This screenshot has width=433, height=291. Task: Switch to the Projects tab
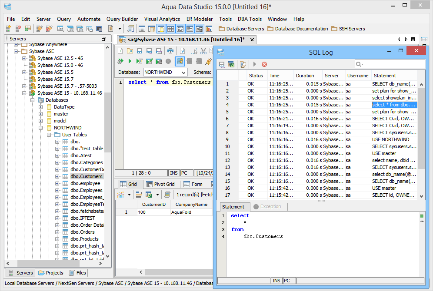pyautogui.click(x=51, y=273)
